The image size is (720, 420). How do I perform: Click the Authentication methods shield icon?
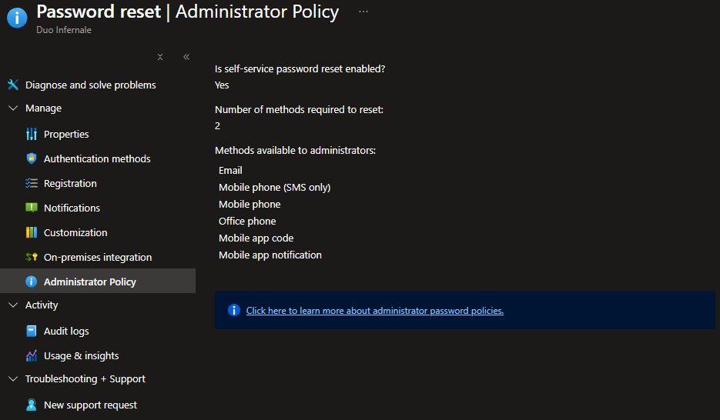[x=32, y=158]
